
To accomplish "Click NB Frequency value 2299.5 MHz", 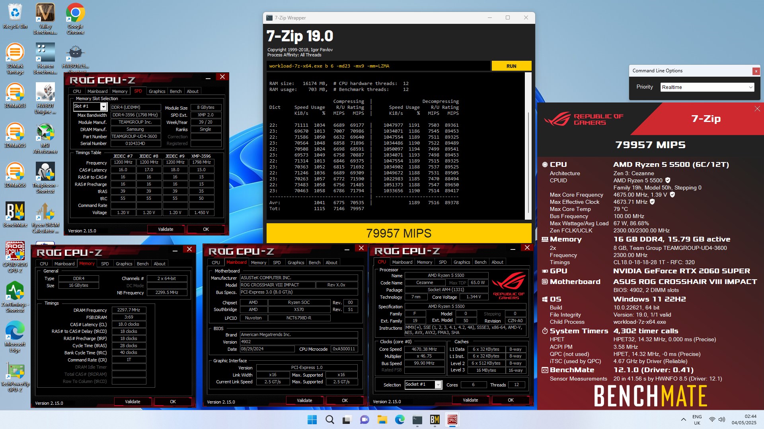I will pos(167,292).
